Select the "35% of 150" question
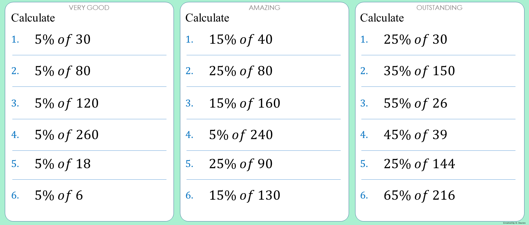Screen dimensions: 529x225 pyautogui.click(x=419, y=71)
